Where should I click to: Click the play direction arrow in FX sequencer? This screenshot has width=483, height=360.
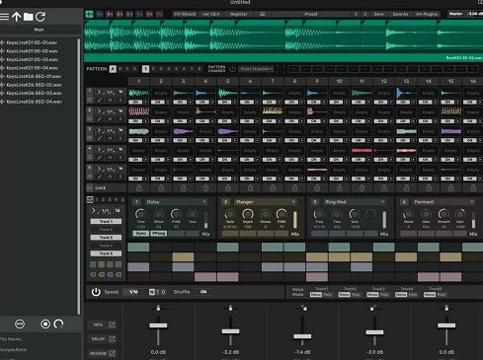coord(94,210)
